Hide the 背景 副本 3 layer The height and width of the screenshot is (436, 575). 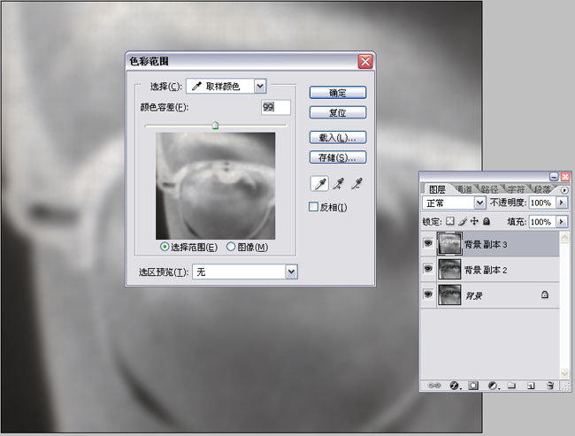tap(427, 243)
